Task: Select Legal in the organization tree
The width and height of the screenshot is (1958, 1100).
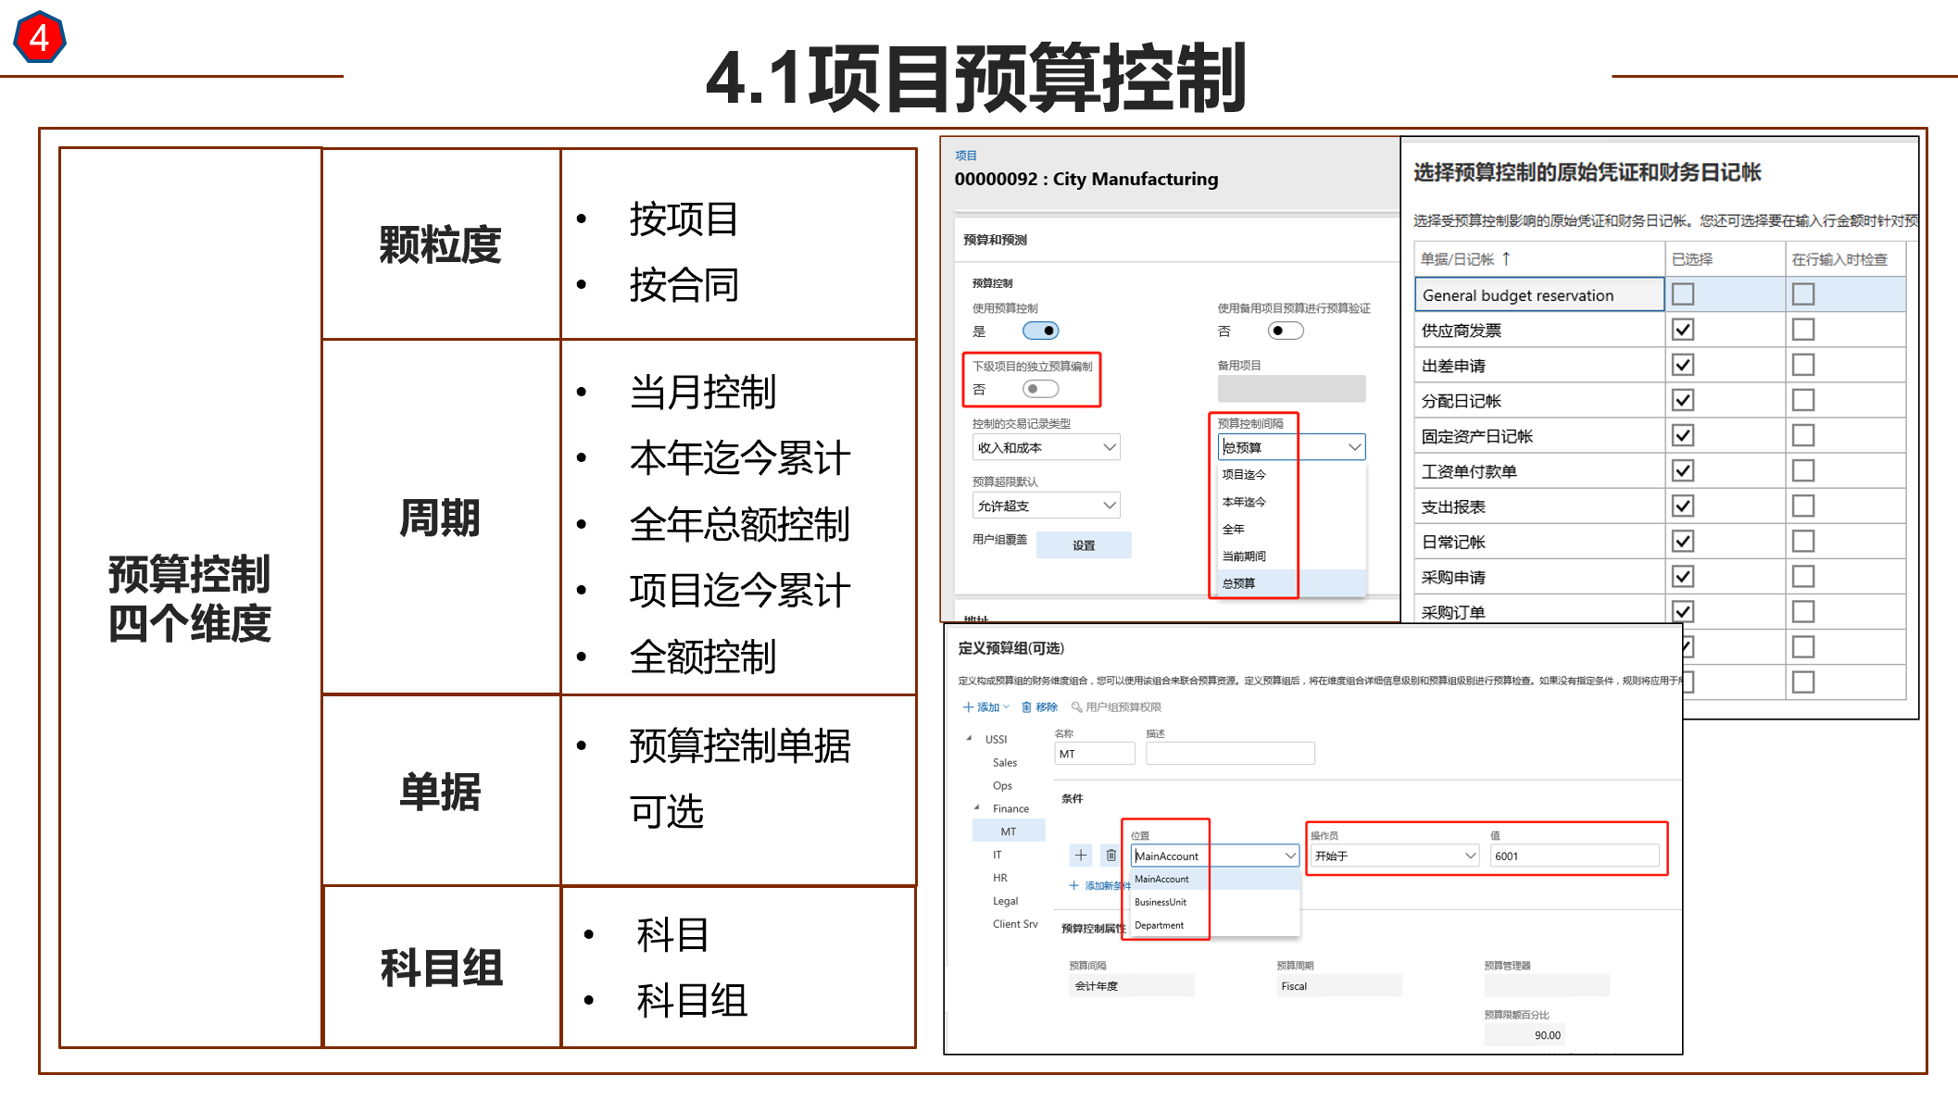Action: coord(1005,901)
